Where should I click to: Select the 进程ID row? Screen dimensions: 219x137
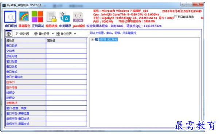tap(46, 98)
